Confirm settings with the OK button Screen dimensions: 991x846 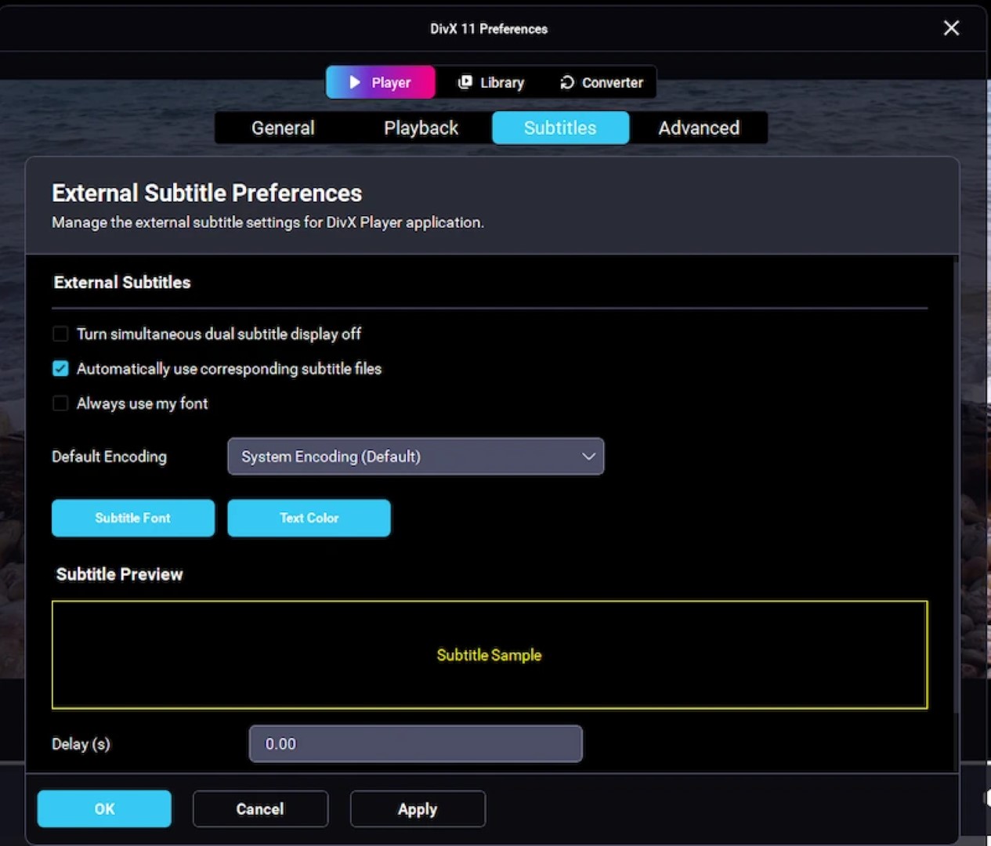[x=104, y=808]
